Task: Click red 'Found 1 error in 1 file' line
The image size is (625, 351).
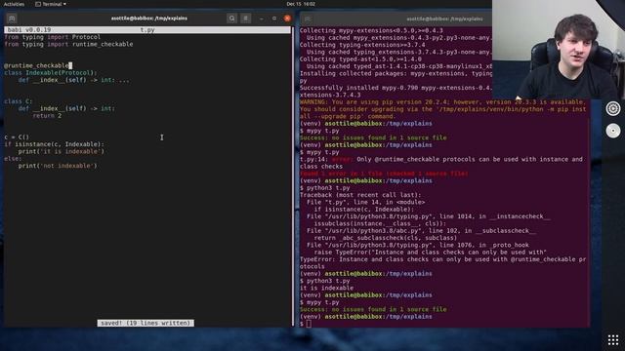Action: (384, 174)
